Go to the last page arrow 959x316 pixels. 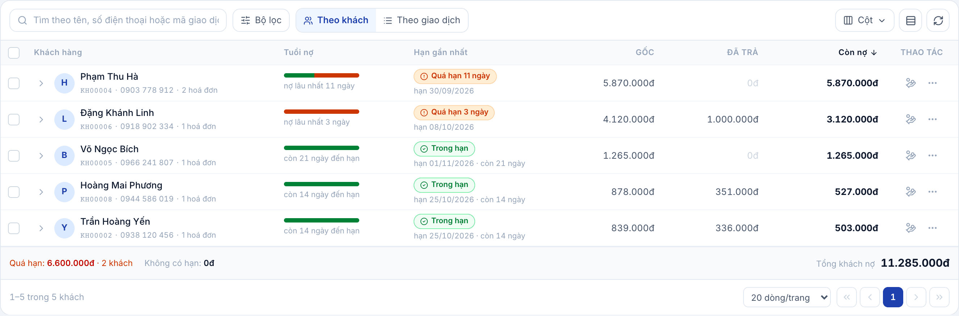939,297
